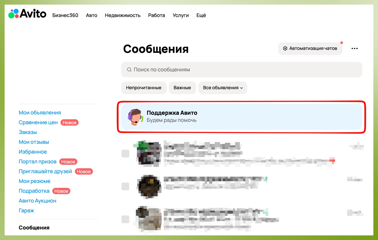Filter messages by Непрочитанные

pyautogui.click(x=144, y=88)
